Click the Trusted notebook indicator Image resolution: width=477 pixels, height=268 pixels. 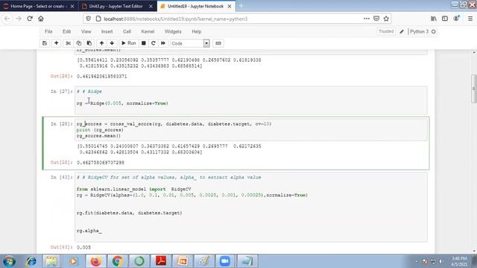[386, 31]
